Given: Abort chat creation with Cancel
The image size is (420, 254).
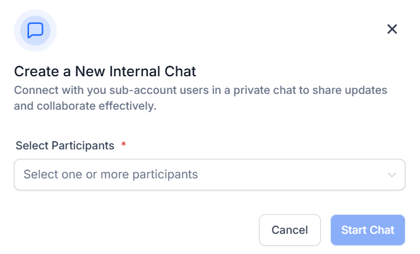Looking at the screenshot, I should pos(289,230).
